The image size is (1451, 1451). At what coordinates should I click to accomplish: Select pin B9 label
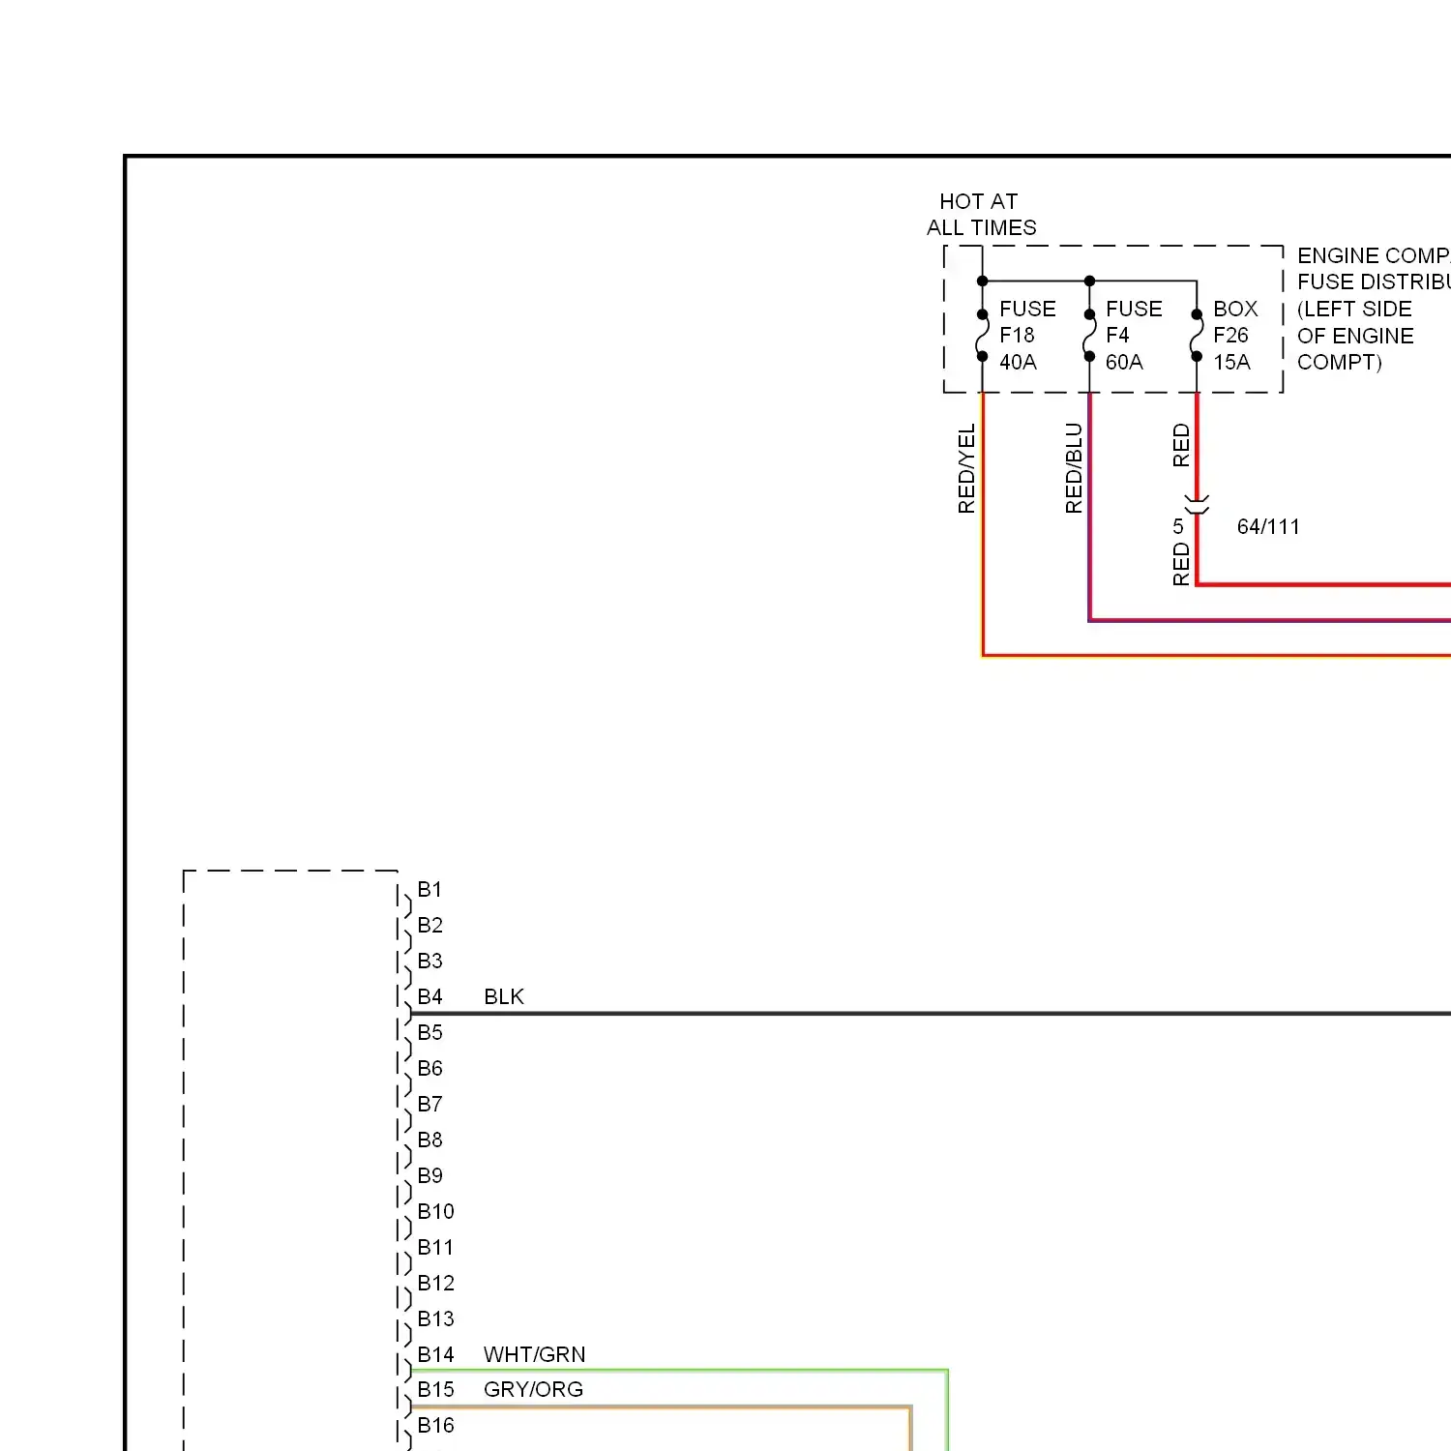tap(429, 1175)
